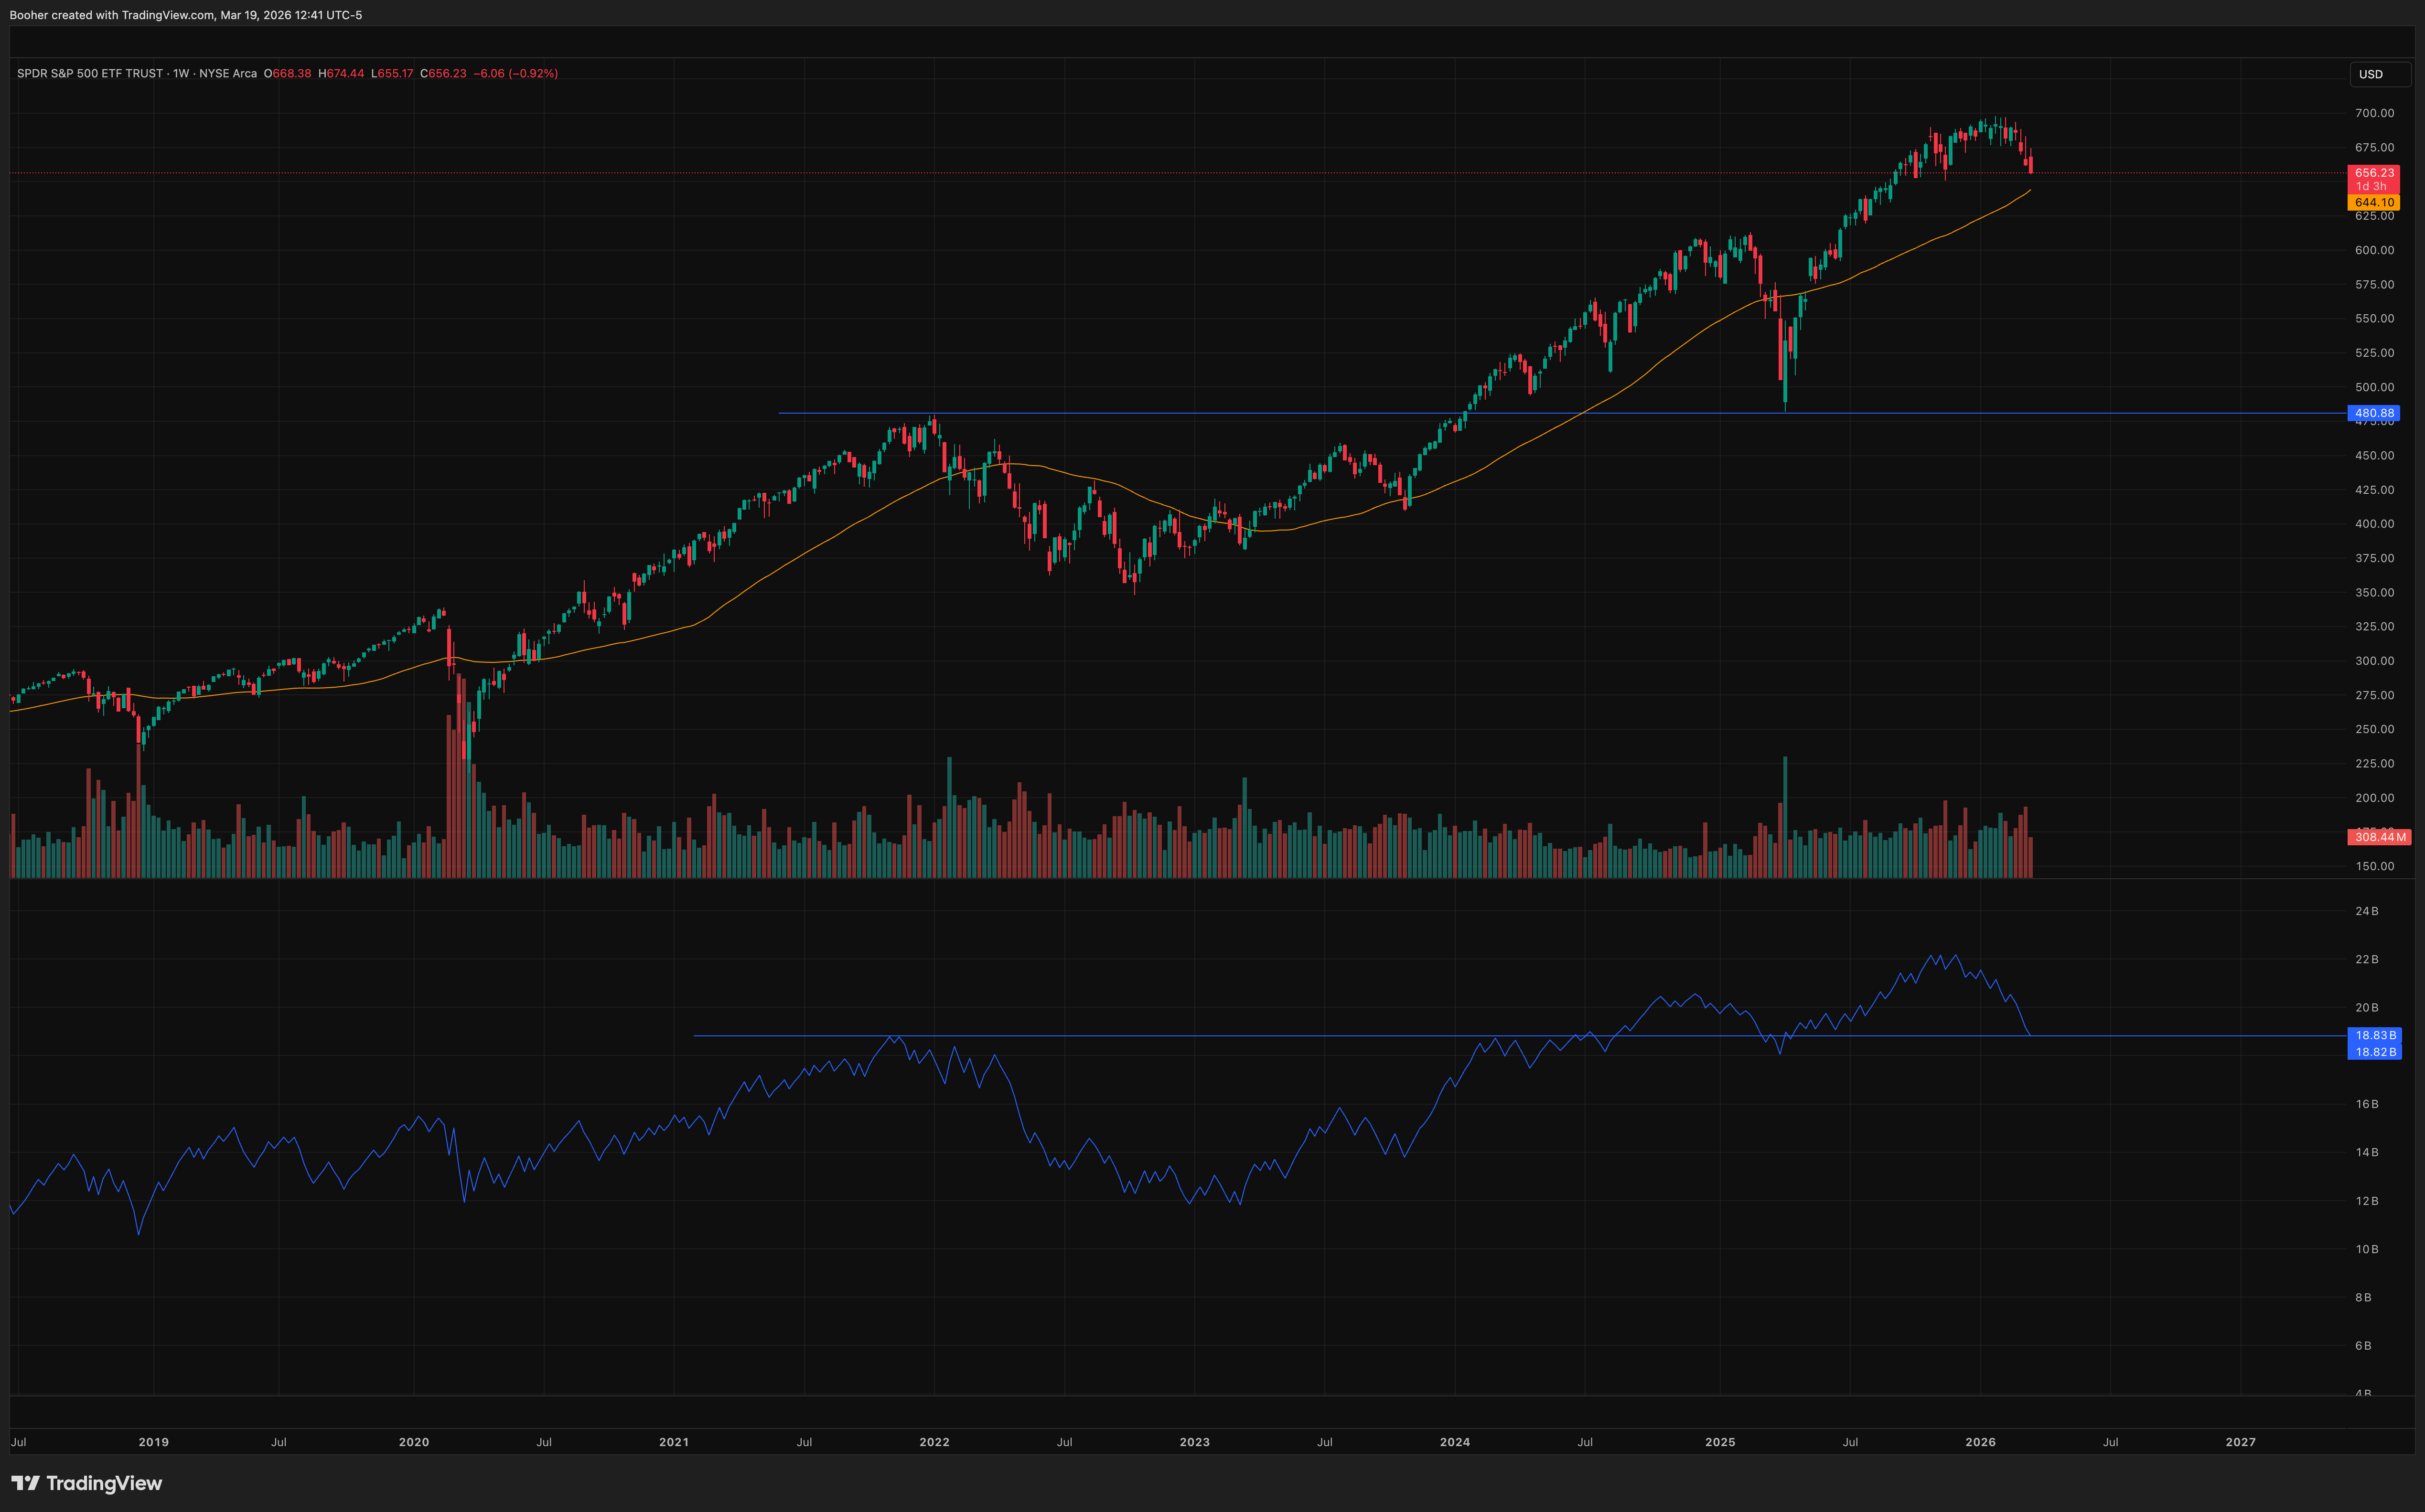Image resolution: width=2425 pixels, height=1512 pixels.
Task: Click the 18.83B horizontal line label
Action: [x=2374, y=1035]
